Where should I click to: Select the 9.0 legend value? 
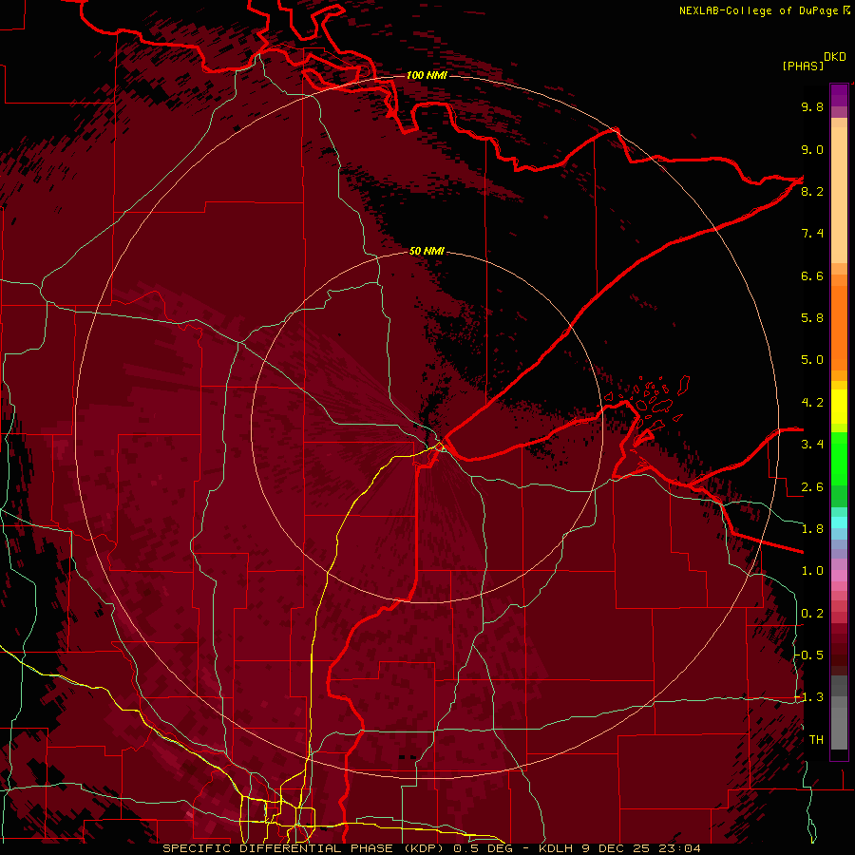[x=812, y=149]
